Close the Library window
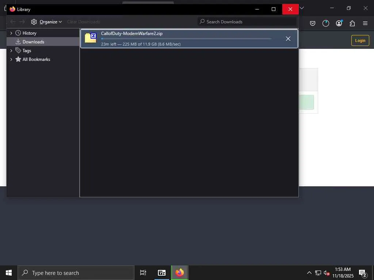Screen dimensions: 374x280 coord(290,9)
